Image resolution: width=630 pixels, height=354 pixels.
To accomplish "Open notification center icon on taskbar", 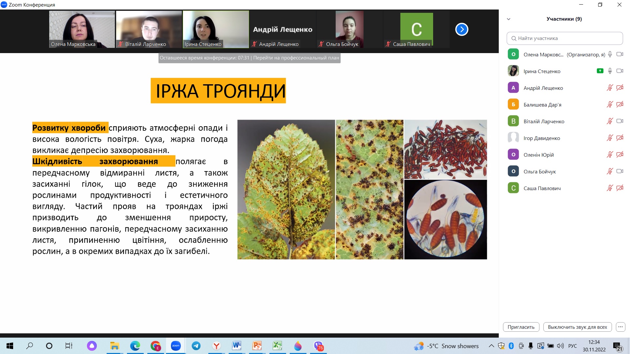I will (618, 346).
